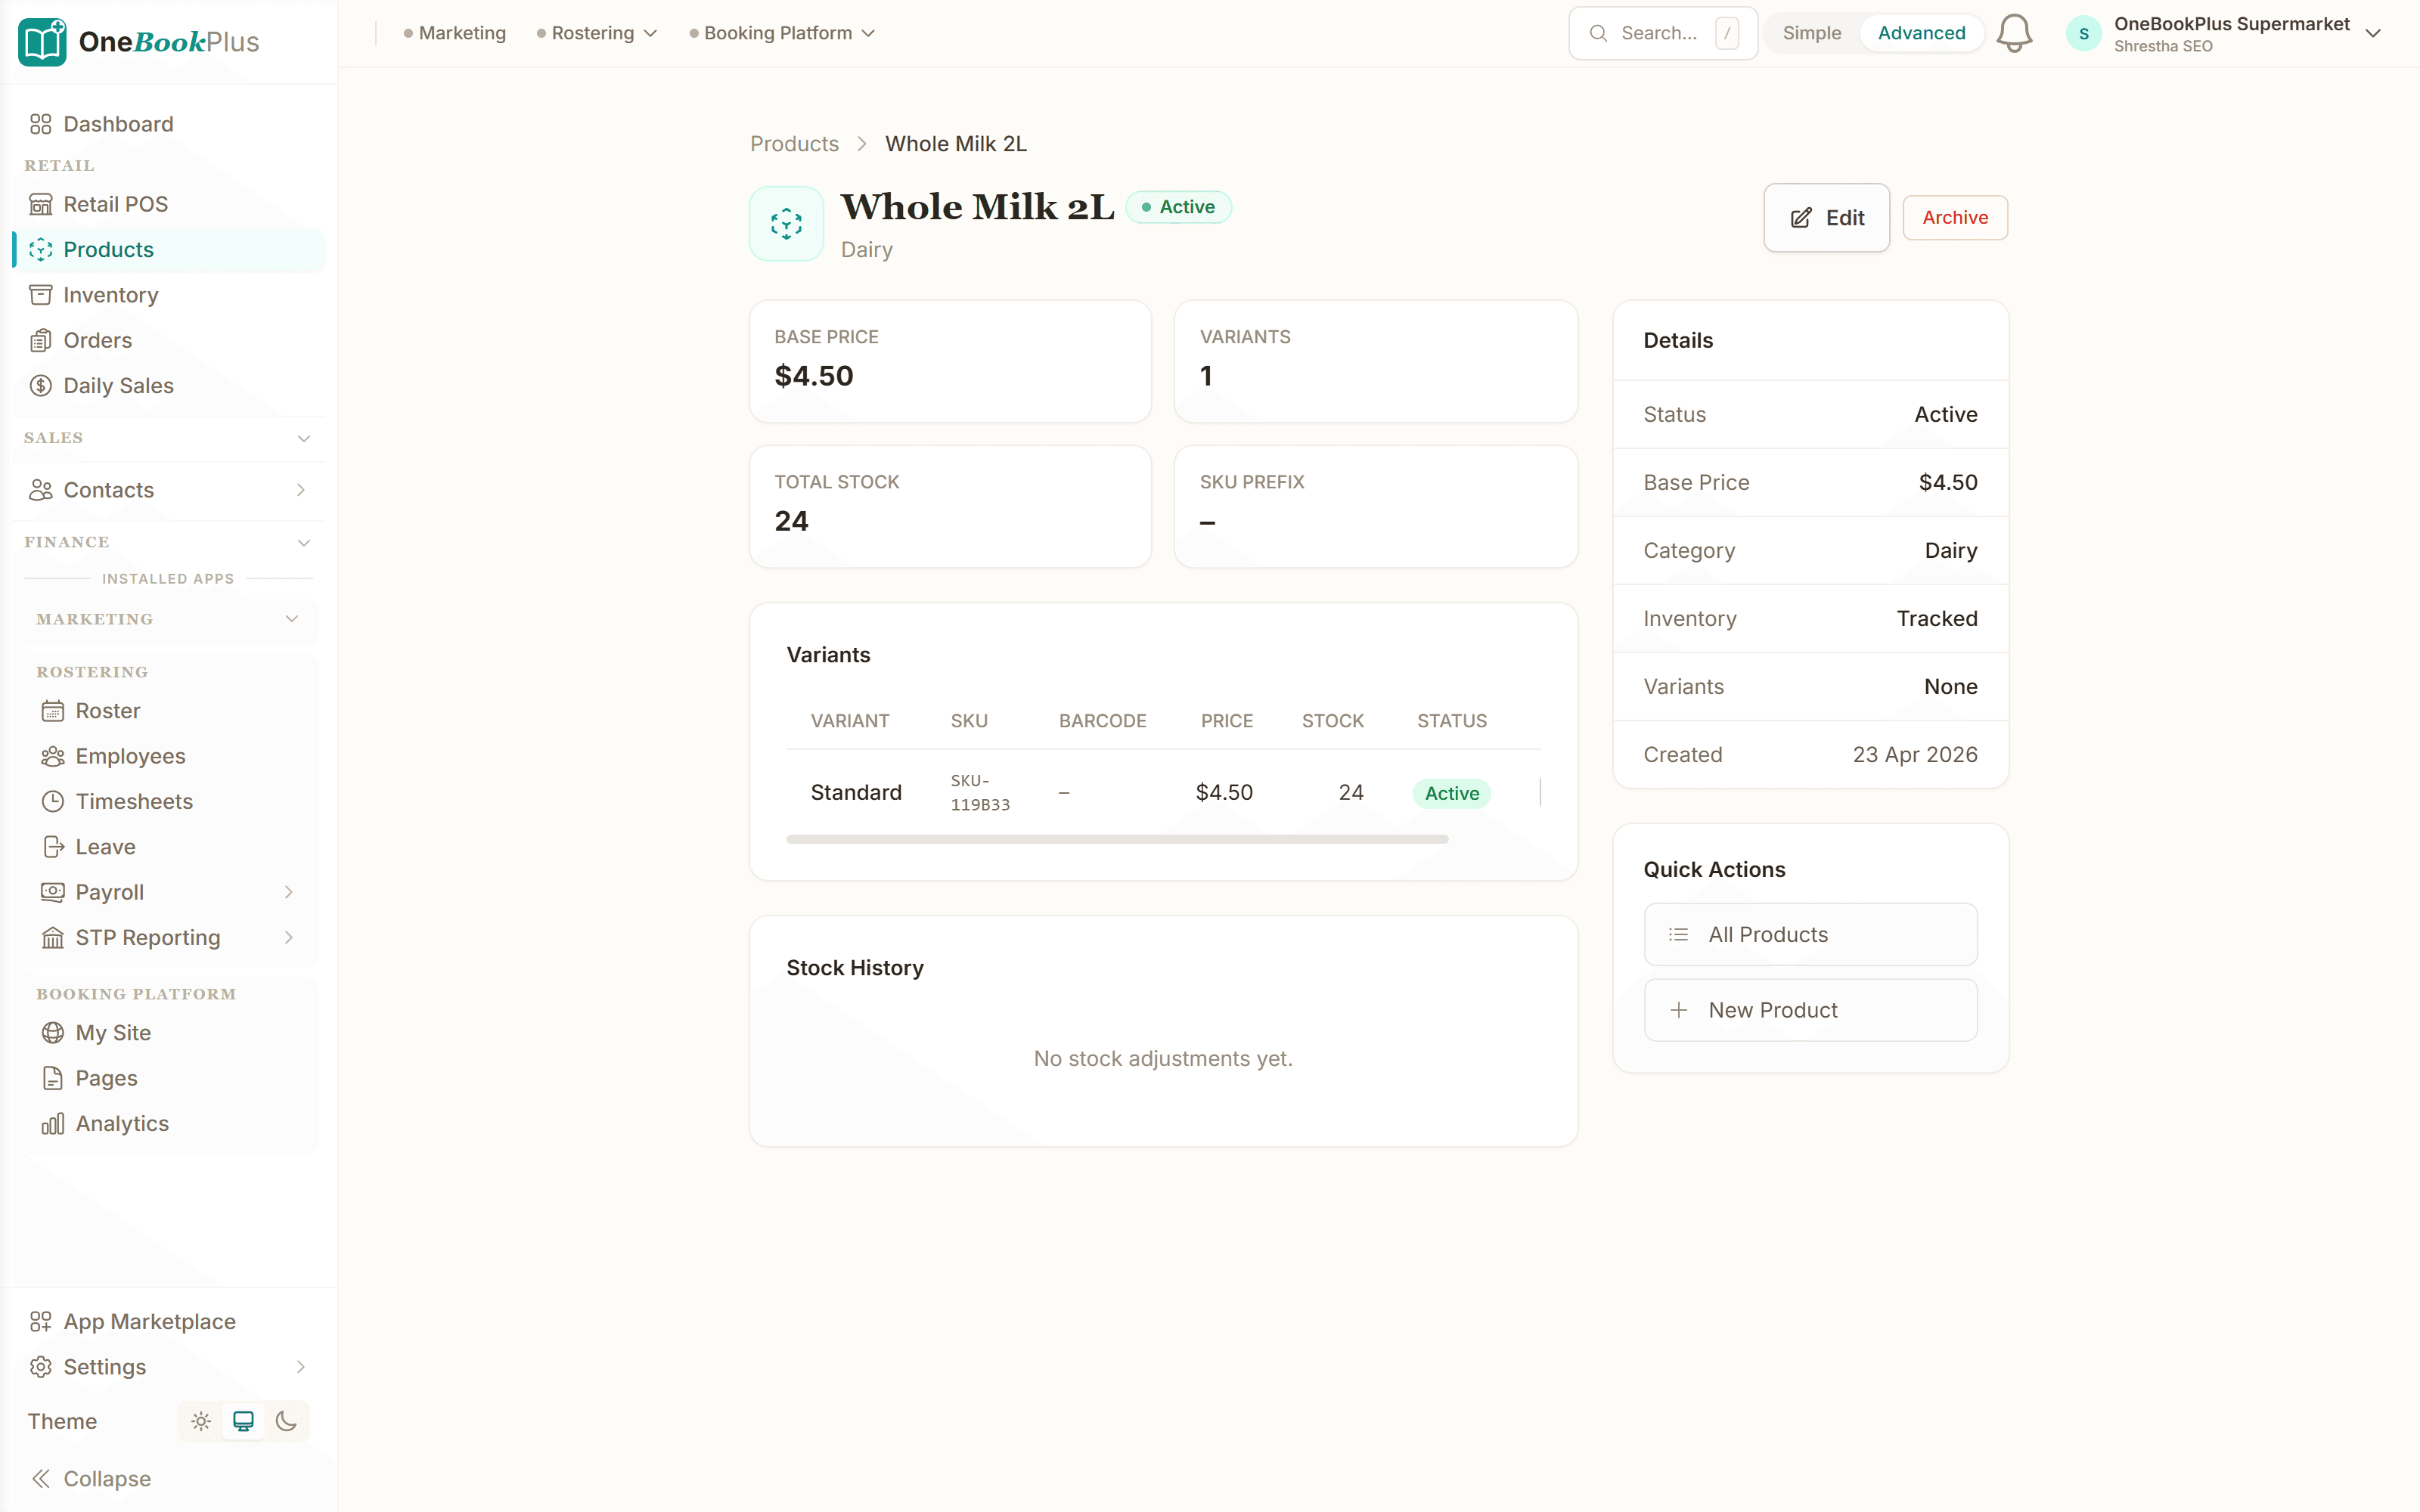Select Products in the sidebar
The image size is (2420, 1512).
[170, 250]
